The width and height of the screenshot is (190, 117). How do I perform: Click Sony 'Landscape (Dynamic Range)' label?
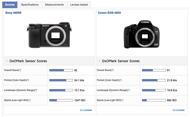[x=19, y=90]
